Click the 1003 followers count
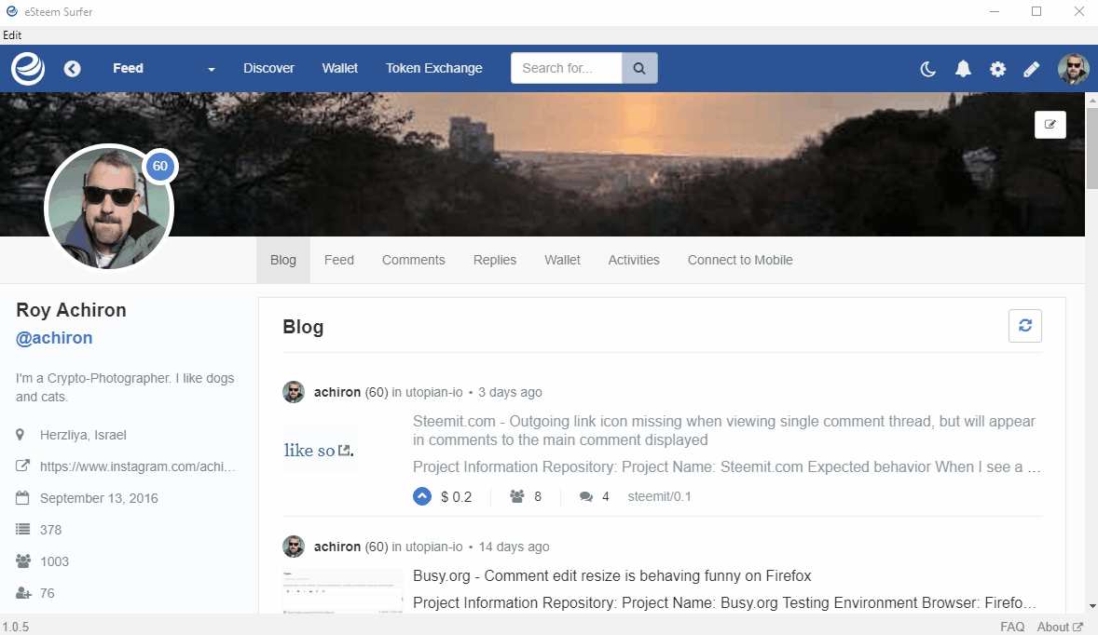 [55, 561]
